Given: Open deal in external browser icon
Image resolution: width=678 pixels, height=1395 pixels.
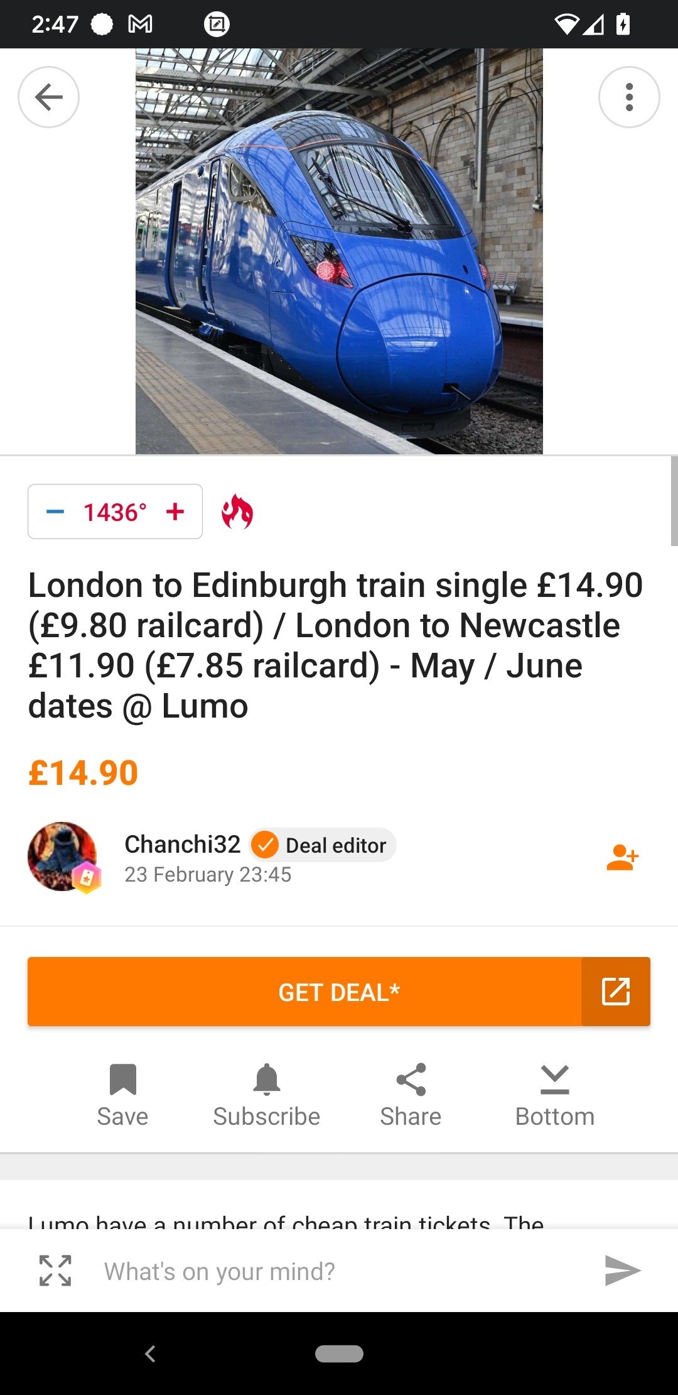Looking at the screenshot, I should coord(616,992).
